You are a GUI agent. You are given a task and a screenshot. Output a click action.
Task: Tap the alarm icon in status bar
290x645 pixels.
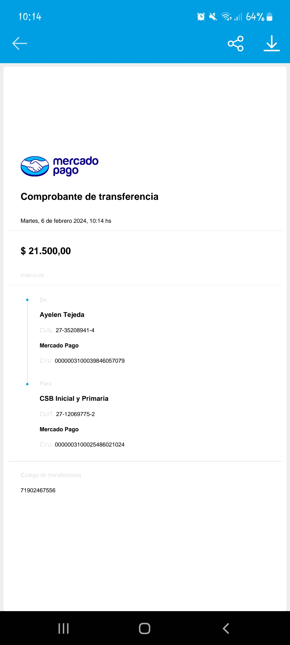tap(201, 17)
